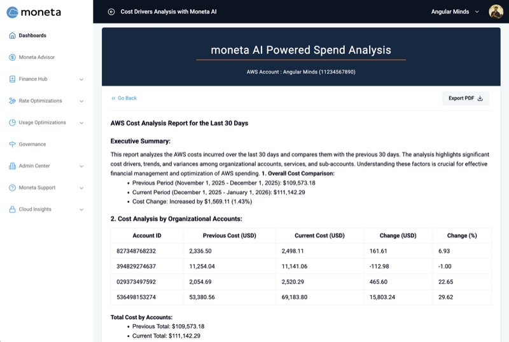Image resolution: width=509 pixels, height=342 pixels.
Task: Click the Finance Hub icon
Action: click(12, 79)
